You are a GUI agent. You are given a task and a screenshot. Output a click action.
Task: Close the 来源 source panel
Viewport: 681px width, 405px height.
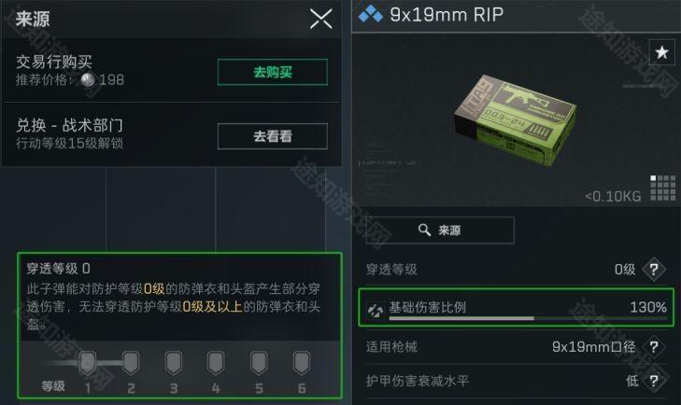(321, 19)
